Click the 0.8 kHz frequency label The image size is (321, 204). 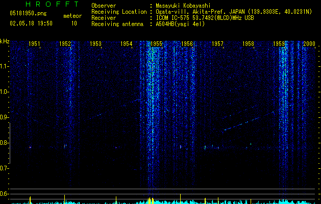(x=4, y=143)
